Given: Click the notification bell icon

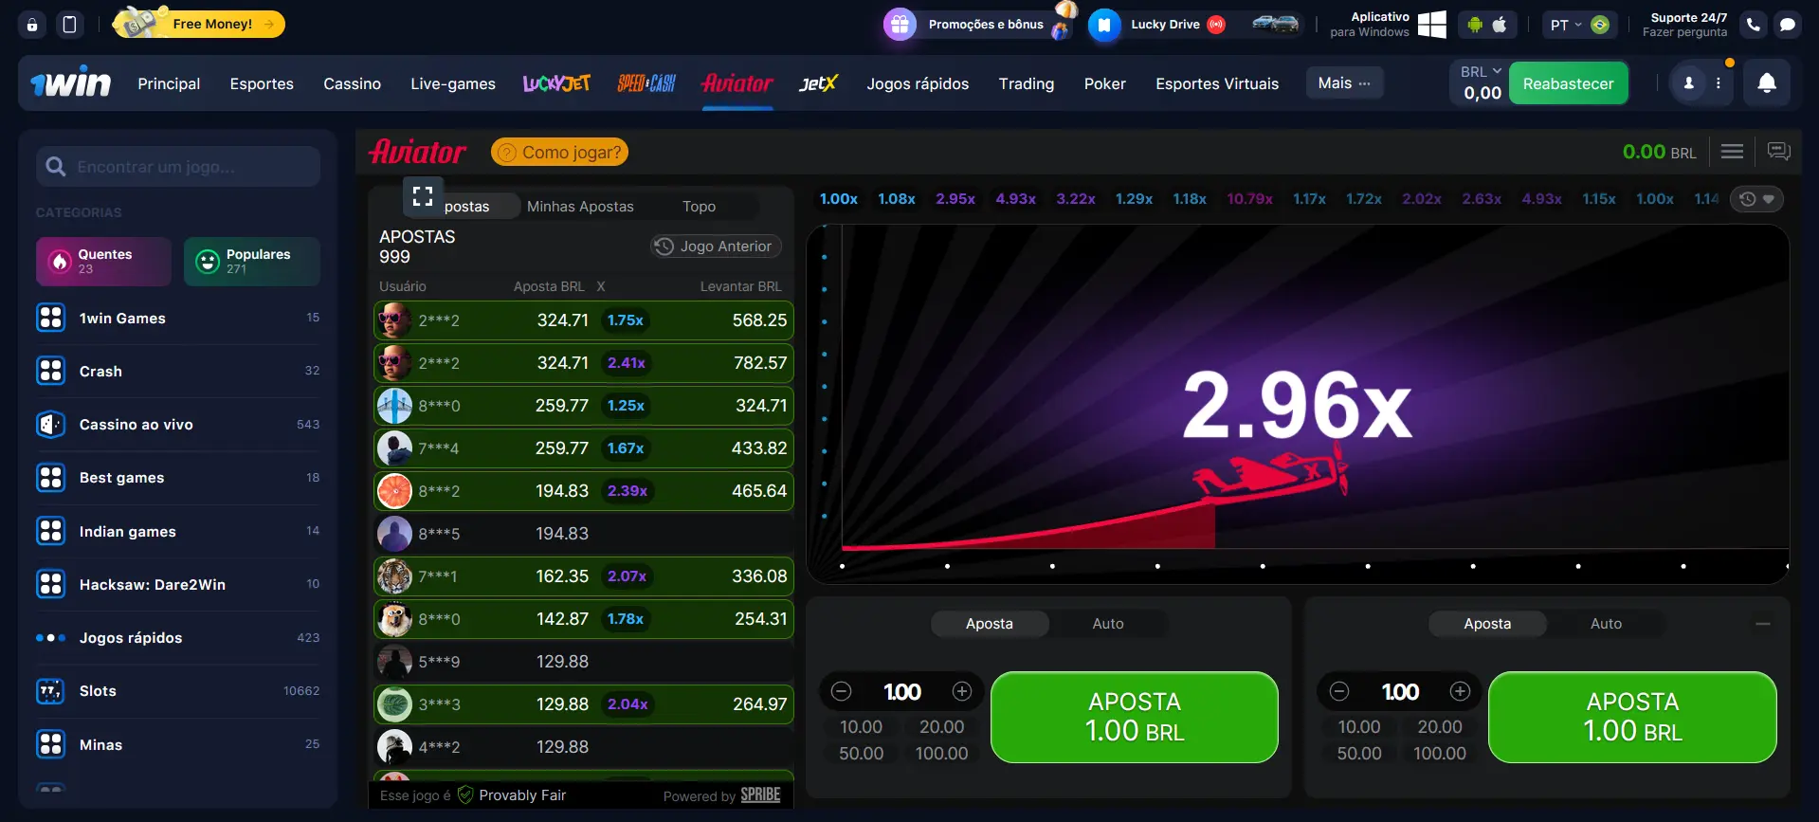Looking at the screenshot, I should (x=1766, y=83).
